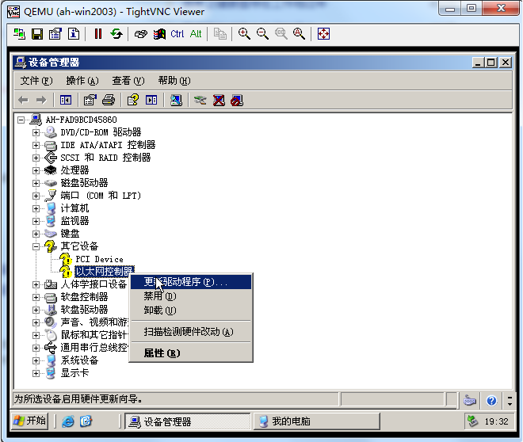Click the print icon in Device Manager toolbar
The width and height of the screenshot is (523, 442).
click(109, 100)
